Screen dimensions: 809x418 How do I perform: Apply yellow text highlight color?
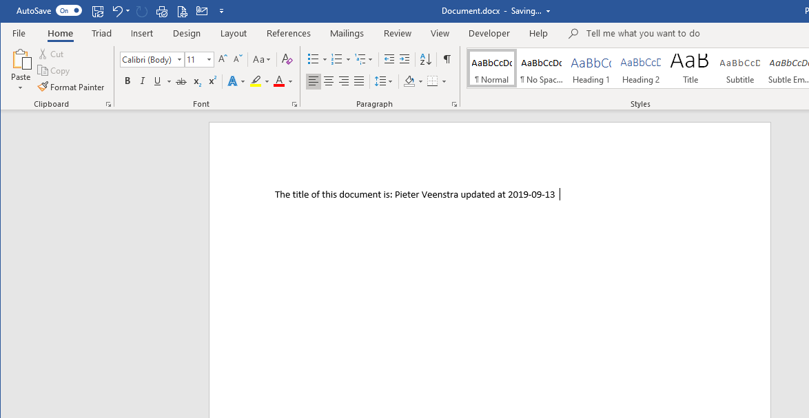pos(256,81)
